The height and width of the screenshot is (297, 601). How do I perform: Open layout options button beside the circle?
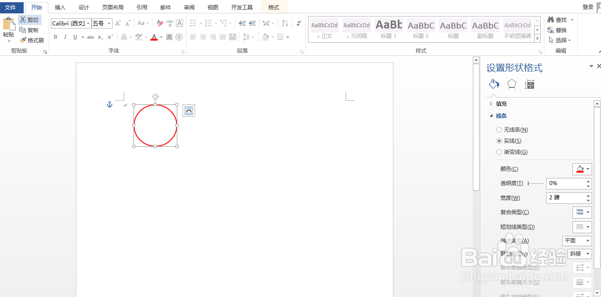coord(189,111)
